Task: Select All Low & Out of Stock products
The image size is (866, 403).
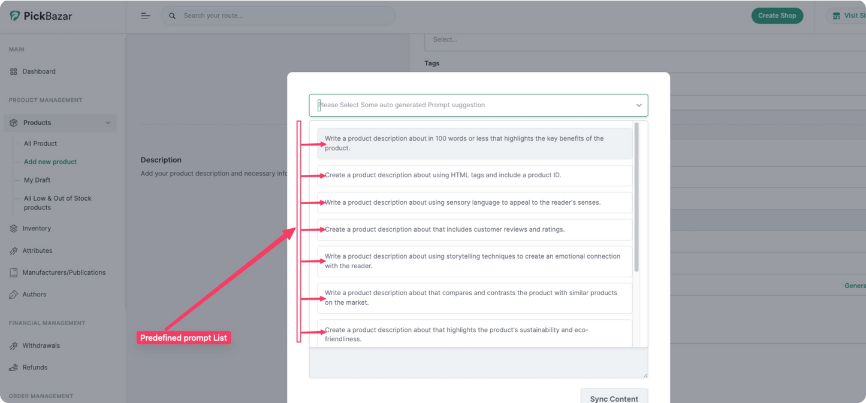Action: [58, 203]
